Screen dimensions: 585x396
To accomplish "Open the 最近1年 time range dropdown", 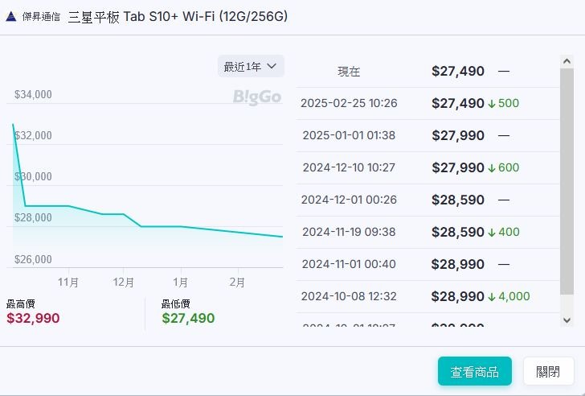I will click(251, 67).
